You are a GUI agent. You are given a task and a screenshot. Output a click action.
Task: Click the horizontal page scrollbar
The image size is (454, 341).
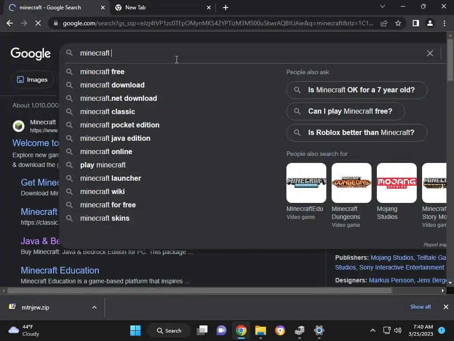click(199, 290)
